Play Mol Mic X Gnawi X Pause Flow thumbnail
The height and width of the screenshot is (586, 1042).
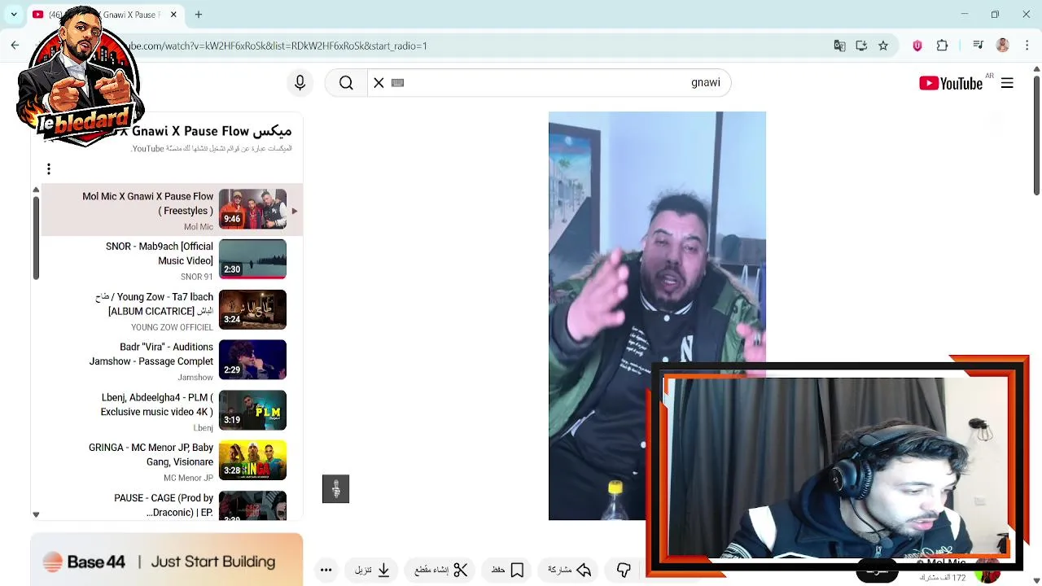(x=252, y=208)
